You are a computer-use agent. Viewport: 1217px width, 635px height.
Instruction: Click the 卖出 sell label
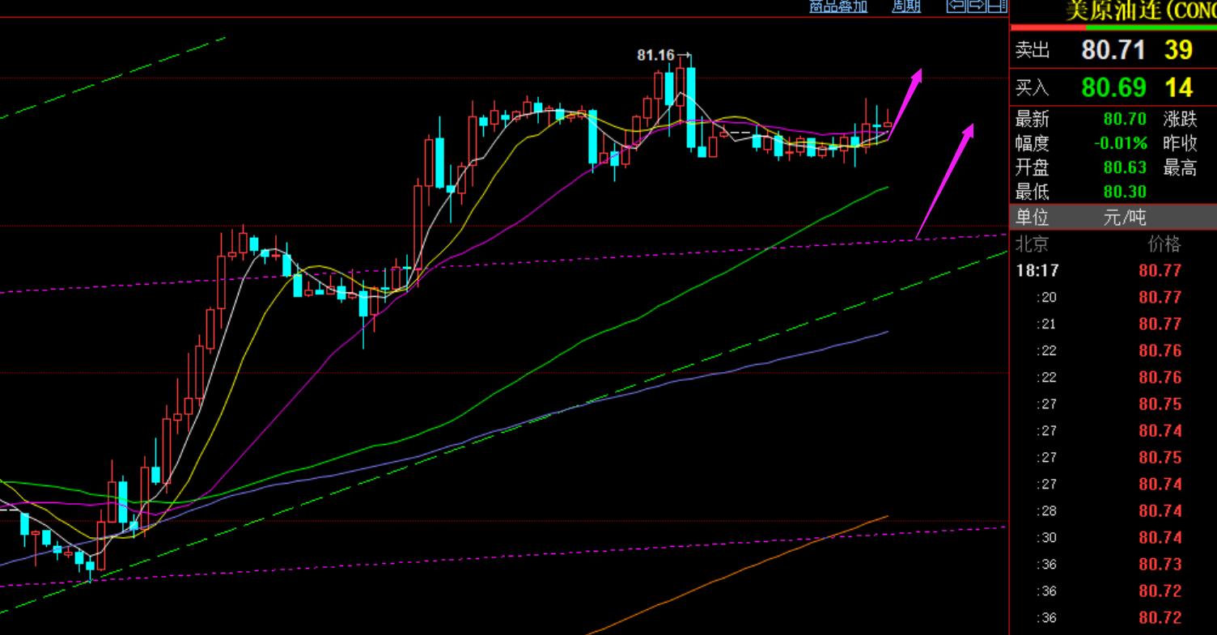[1033, 51]
